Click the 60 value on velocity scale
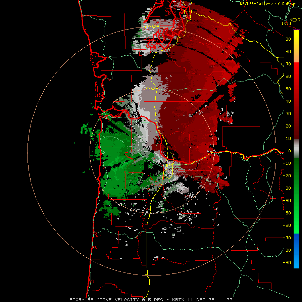The width and height of the screenshot is (302, 302). (x=288, y=76)
